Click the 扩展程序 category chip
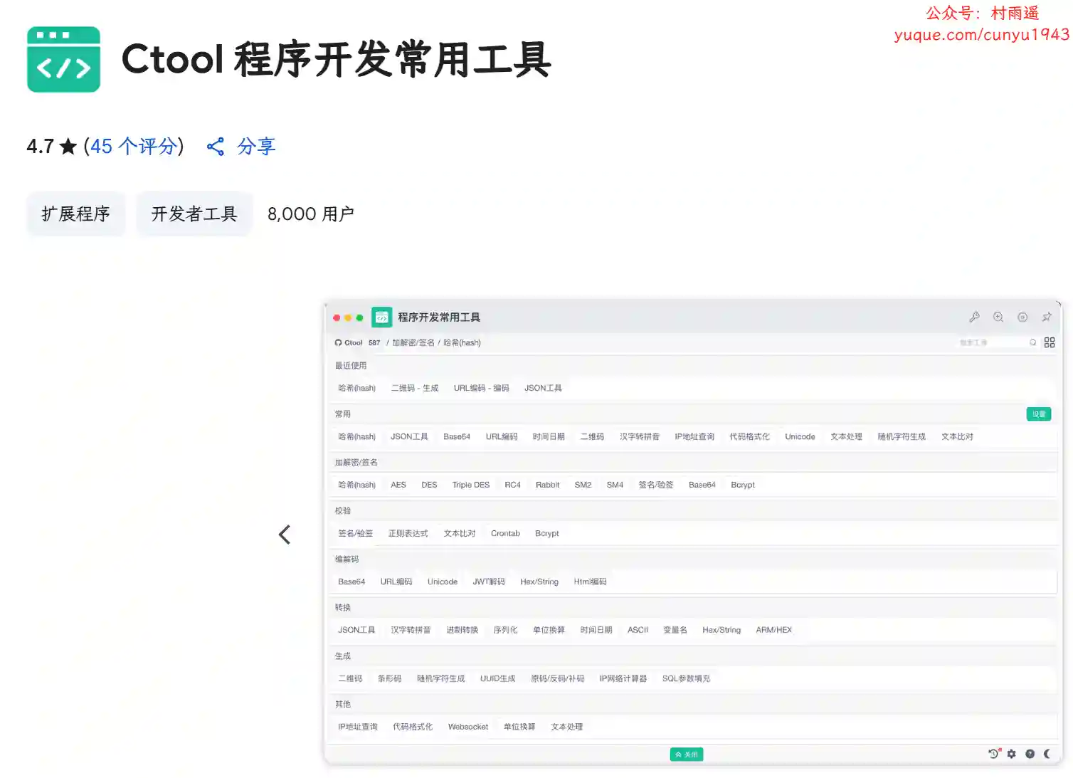Viewport: 1073px width, 778px height. (76, 214)
